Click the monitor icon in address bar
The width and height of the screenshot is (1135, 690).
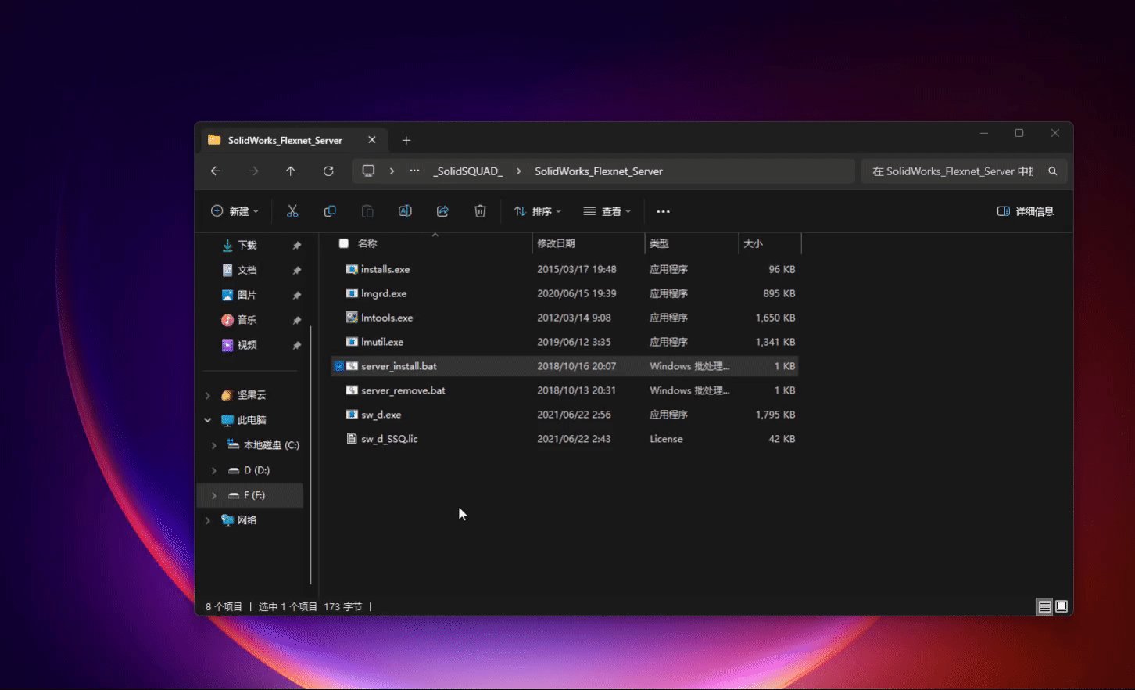click(x=368, y=171)
